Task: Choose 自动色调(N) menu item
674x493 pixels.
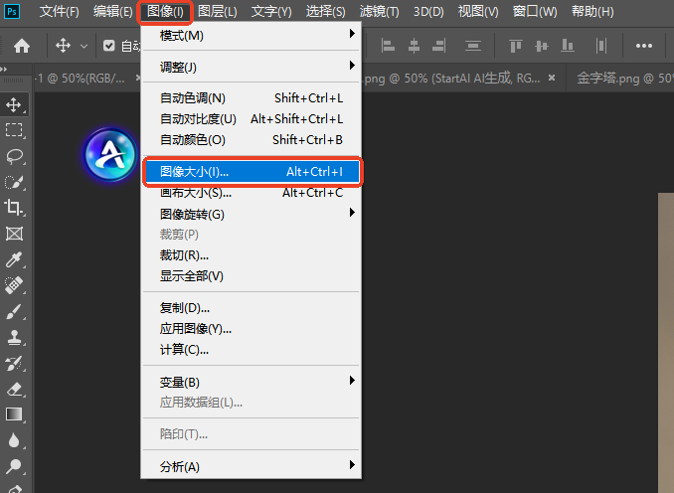Action: point(252,98)
